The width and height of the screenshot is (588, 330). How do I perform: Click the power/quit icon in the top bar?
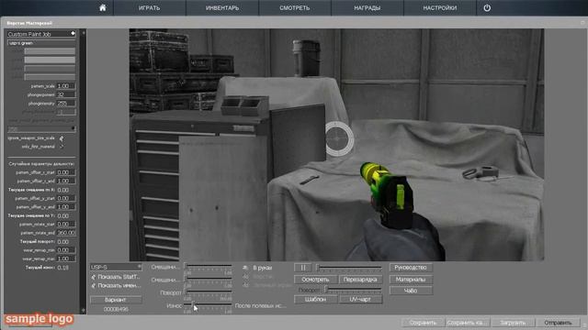(487, 8)
